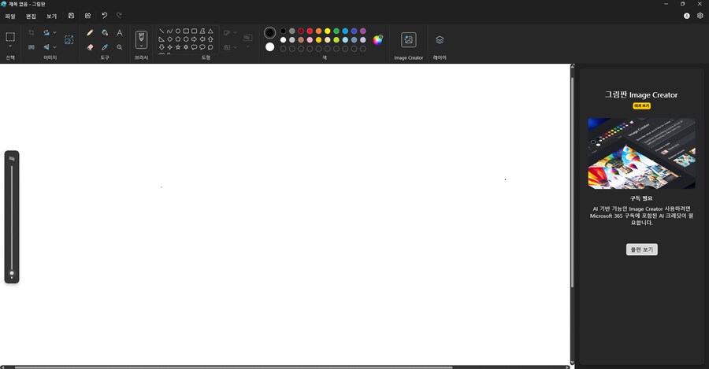Toggle the Image Creator panel button

click(x=408, y=40)
